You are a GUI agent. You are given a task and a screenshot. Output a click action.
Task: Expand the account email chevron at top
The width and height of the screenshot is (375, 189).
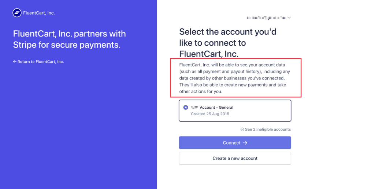point(289,18)
